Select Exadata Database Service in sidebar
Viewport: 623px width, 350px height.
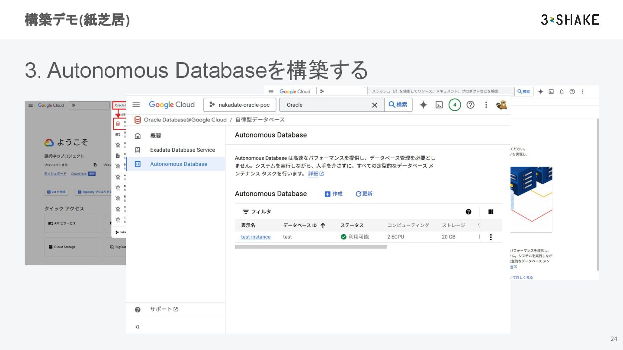[182, 150]
